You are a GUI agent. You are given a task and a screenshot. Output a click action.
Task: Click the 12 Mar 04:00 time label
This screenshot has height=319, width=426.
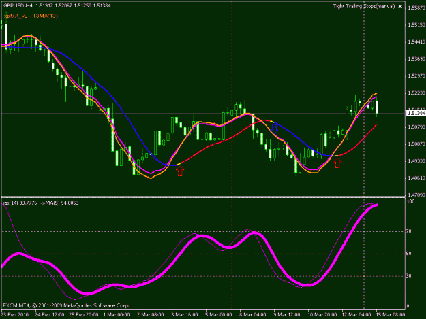(356, 314)
